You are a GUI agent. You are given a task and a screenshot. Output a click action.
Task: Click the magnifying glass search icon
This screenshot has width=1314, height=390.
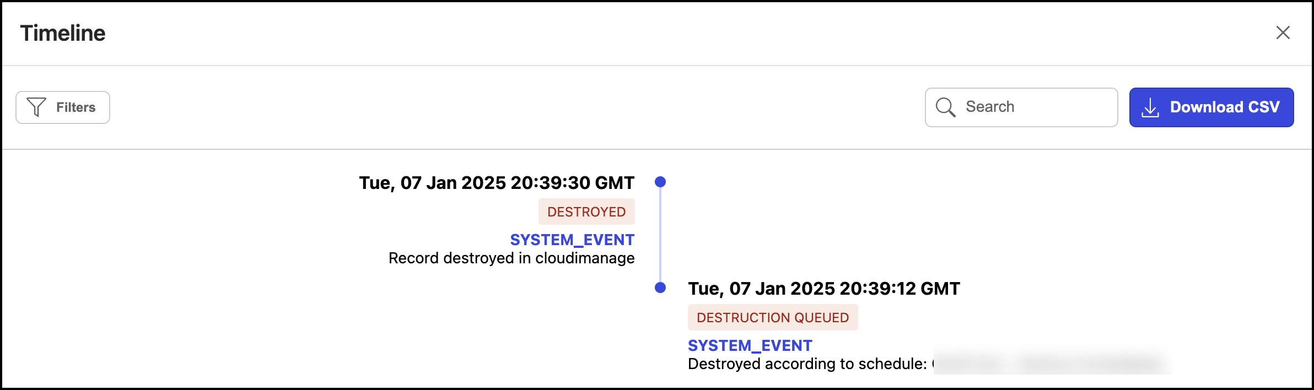tap(945, 107)
